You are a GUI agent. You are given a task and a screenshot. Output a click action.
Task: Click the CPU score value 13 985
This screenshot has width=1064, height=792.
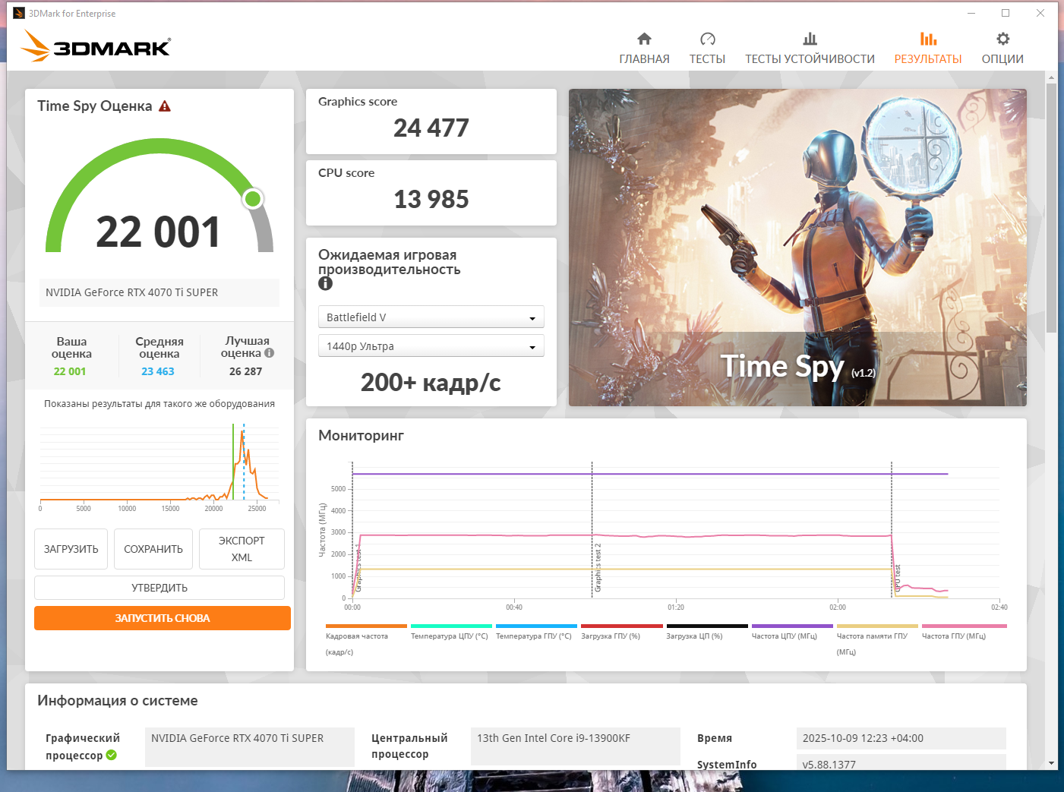coord(431,199)
